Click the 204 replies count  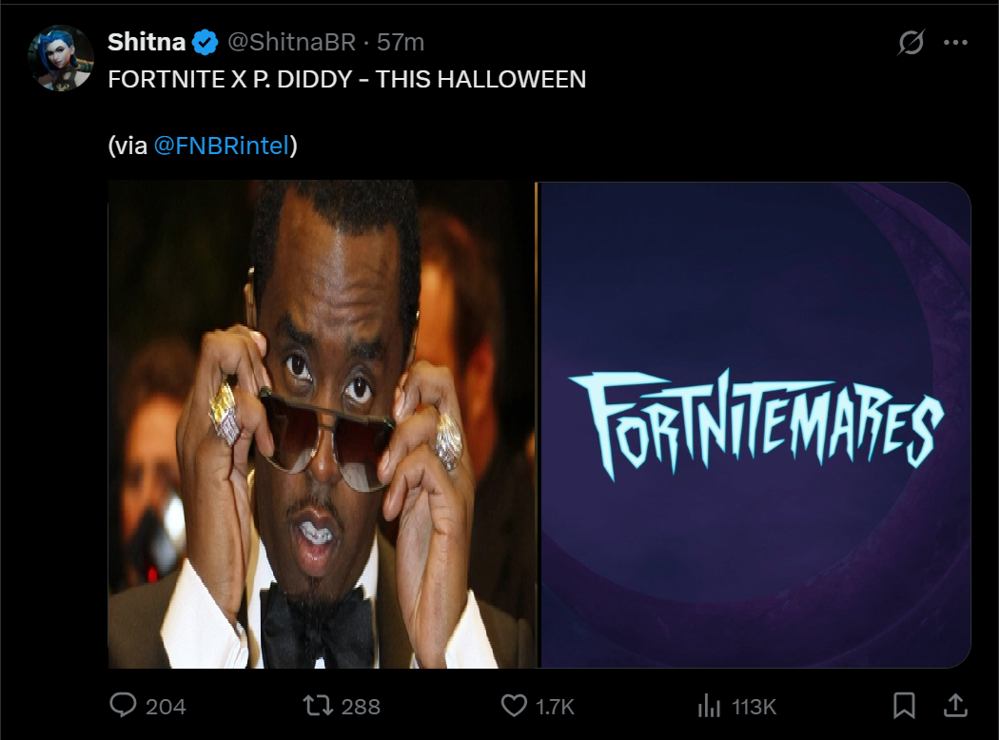(x=166, y=707)
